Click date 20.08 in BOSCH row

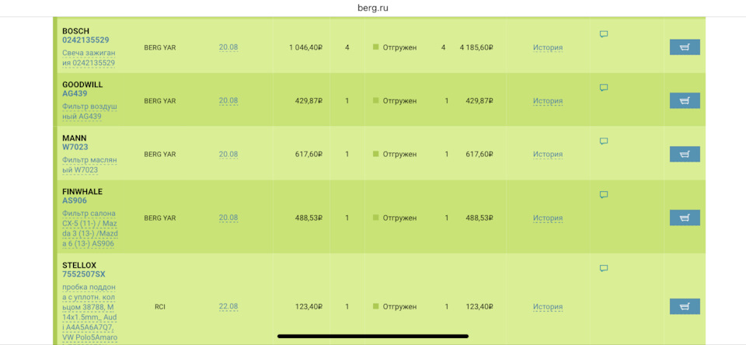click(x=228, y=47)
